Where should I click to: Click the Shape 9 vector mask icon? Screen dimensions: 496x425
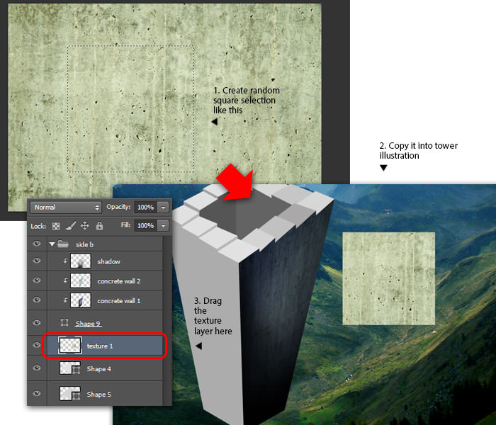tap(64, 322)
